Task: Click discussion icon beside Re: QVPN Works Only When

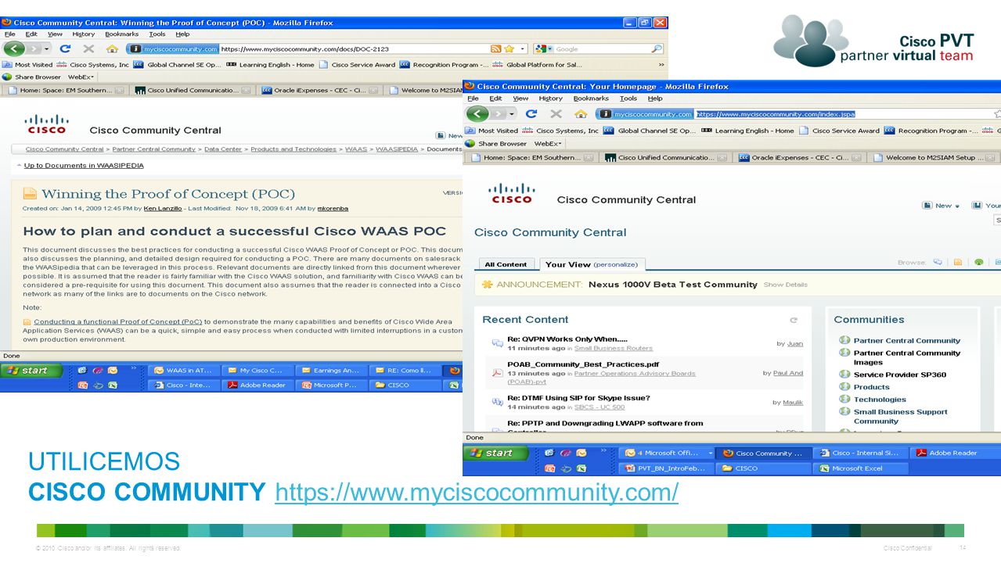Action: 497,343
